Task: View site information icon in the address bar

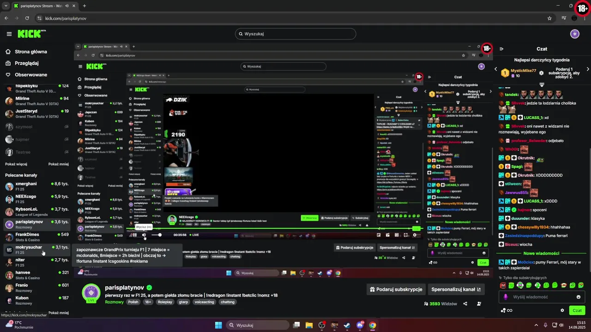Action: click(39, 18)
